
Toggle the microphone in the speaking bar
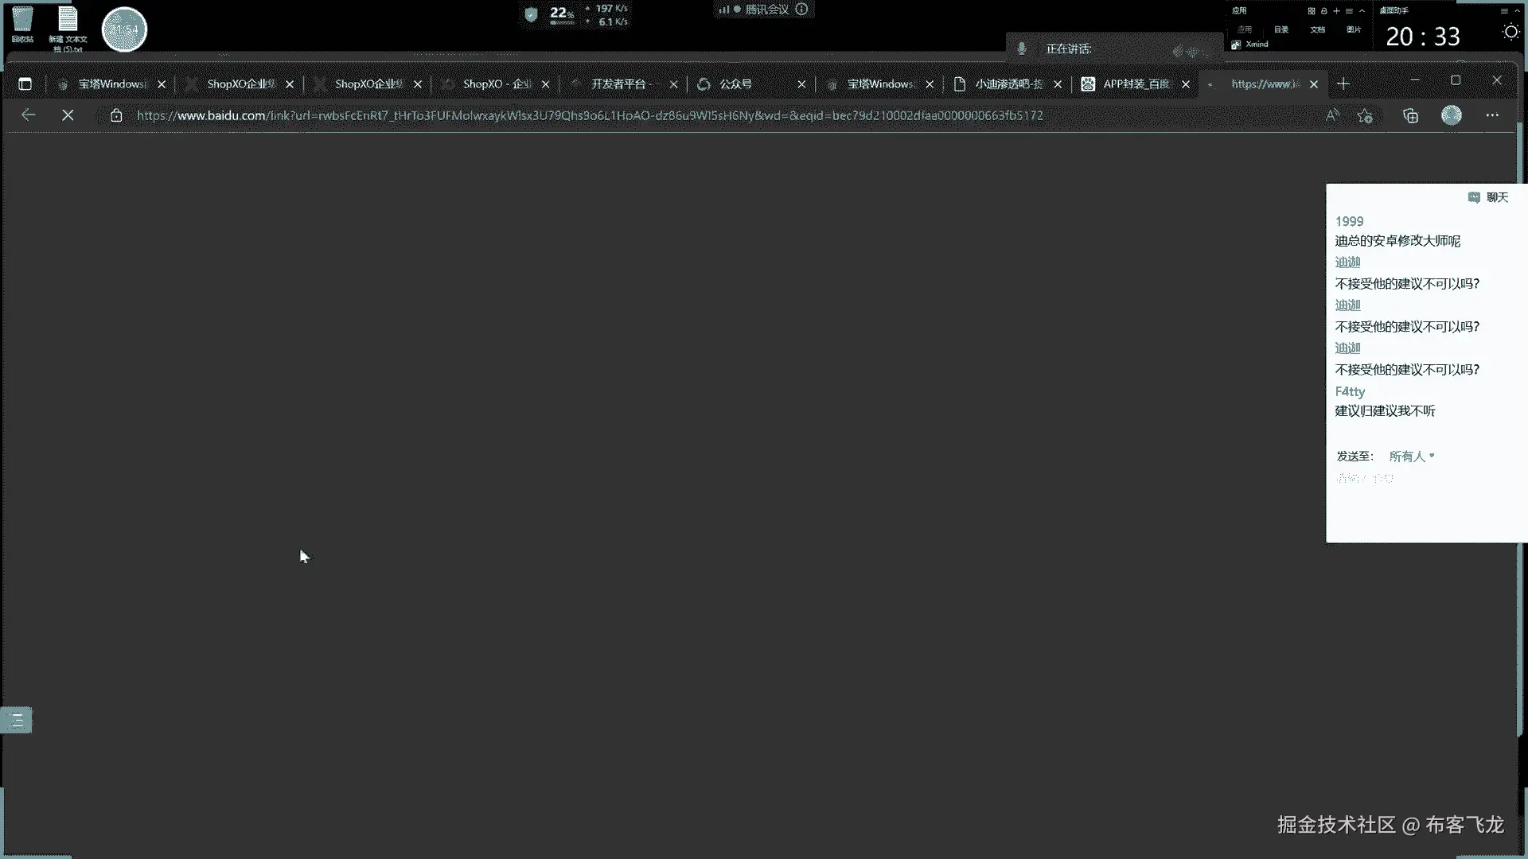click(x=1022, y=49)
